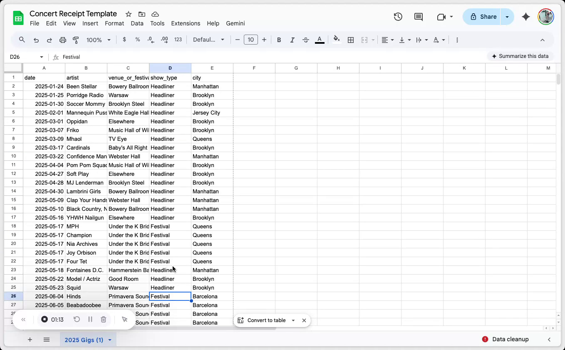Select column D header
565x350 pixels.
(x=170, y=68)
